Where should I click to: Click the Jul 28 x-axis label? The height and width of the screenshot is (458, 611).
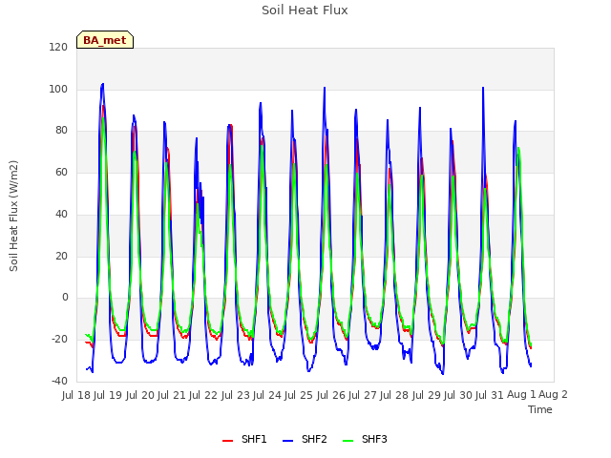click(394, 395)
